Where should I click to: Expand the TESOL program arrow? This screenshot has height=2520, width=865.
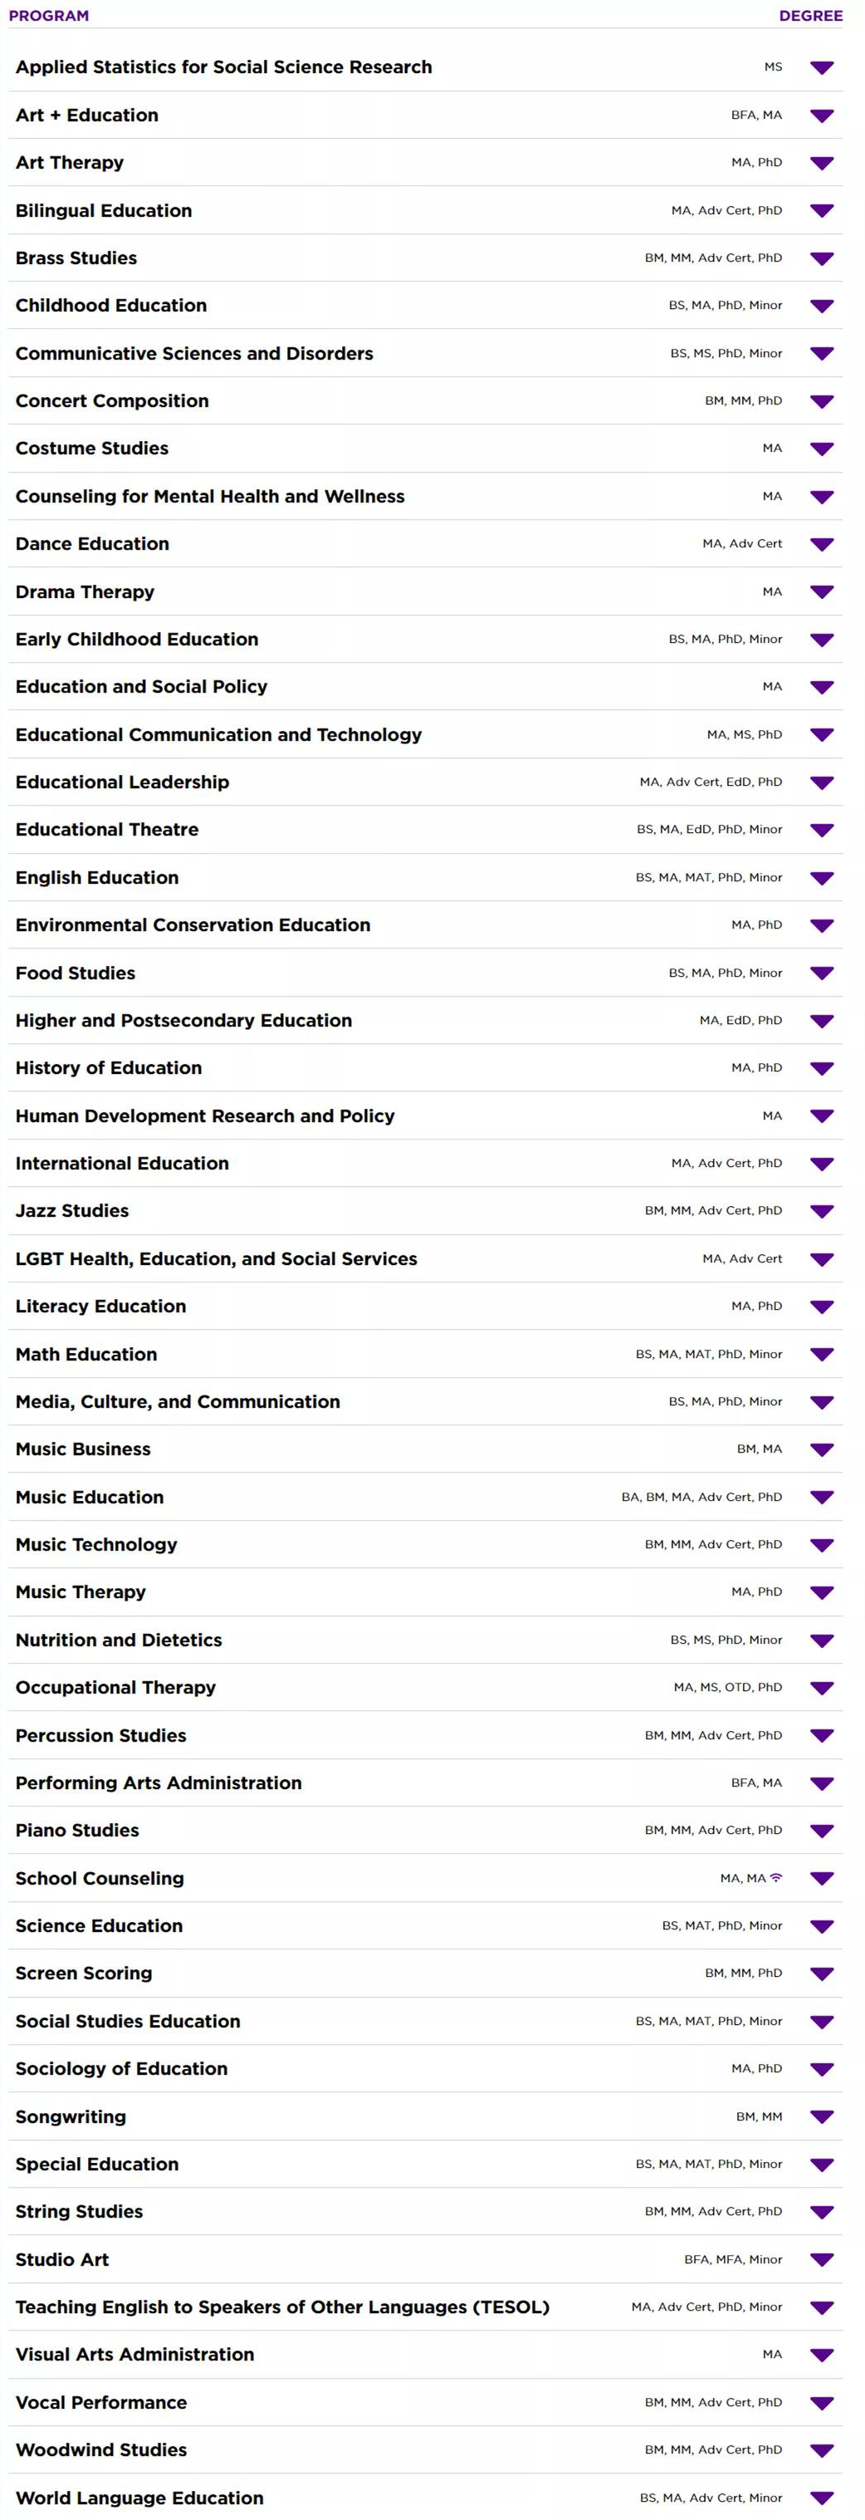(x=821, y=2307)
